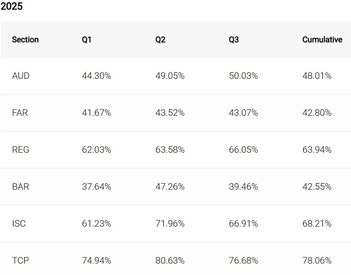The height and width of the screenshot is (275, 351).
Task: Click AUD cumulative value 48.01%
Action: [317, 76]
